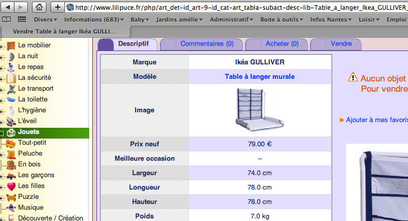Open bookmarks via open-book icon
The height and width of the screenshot is (221, 408).
7,20
